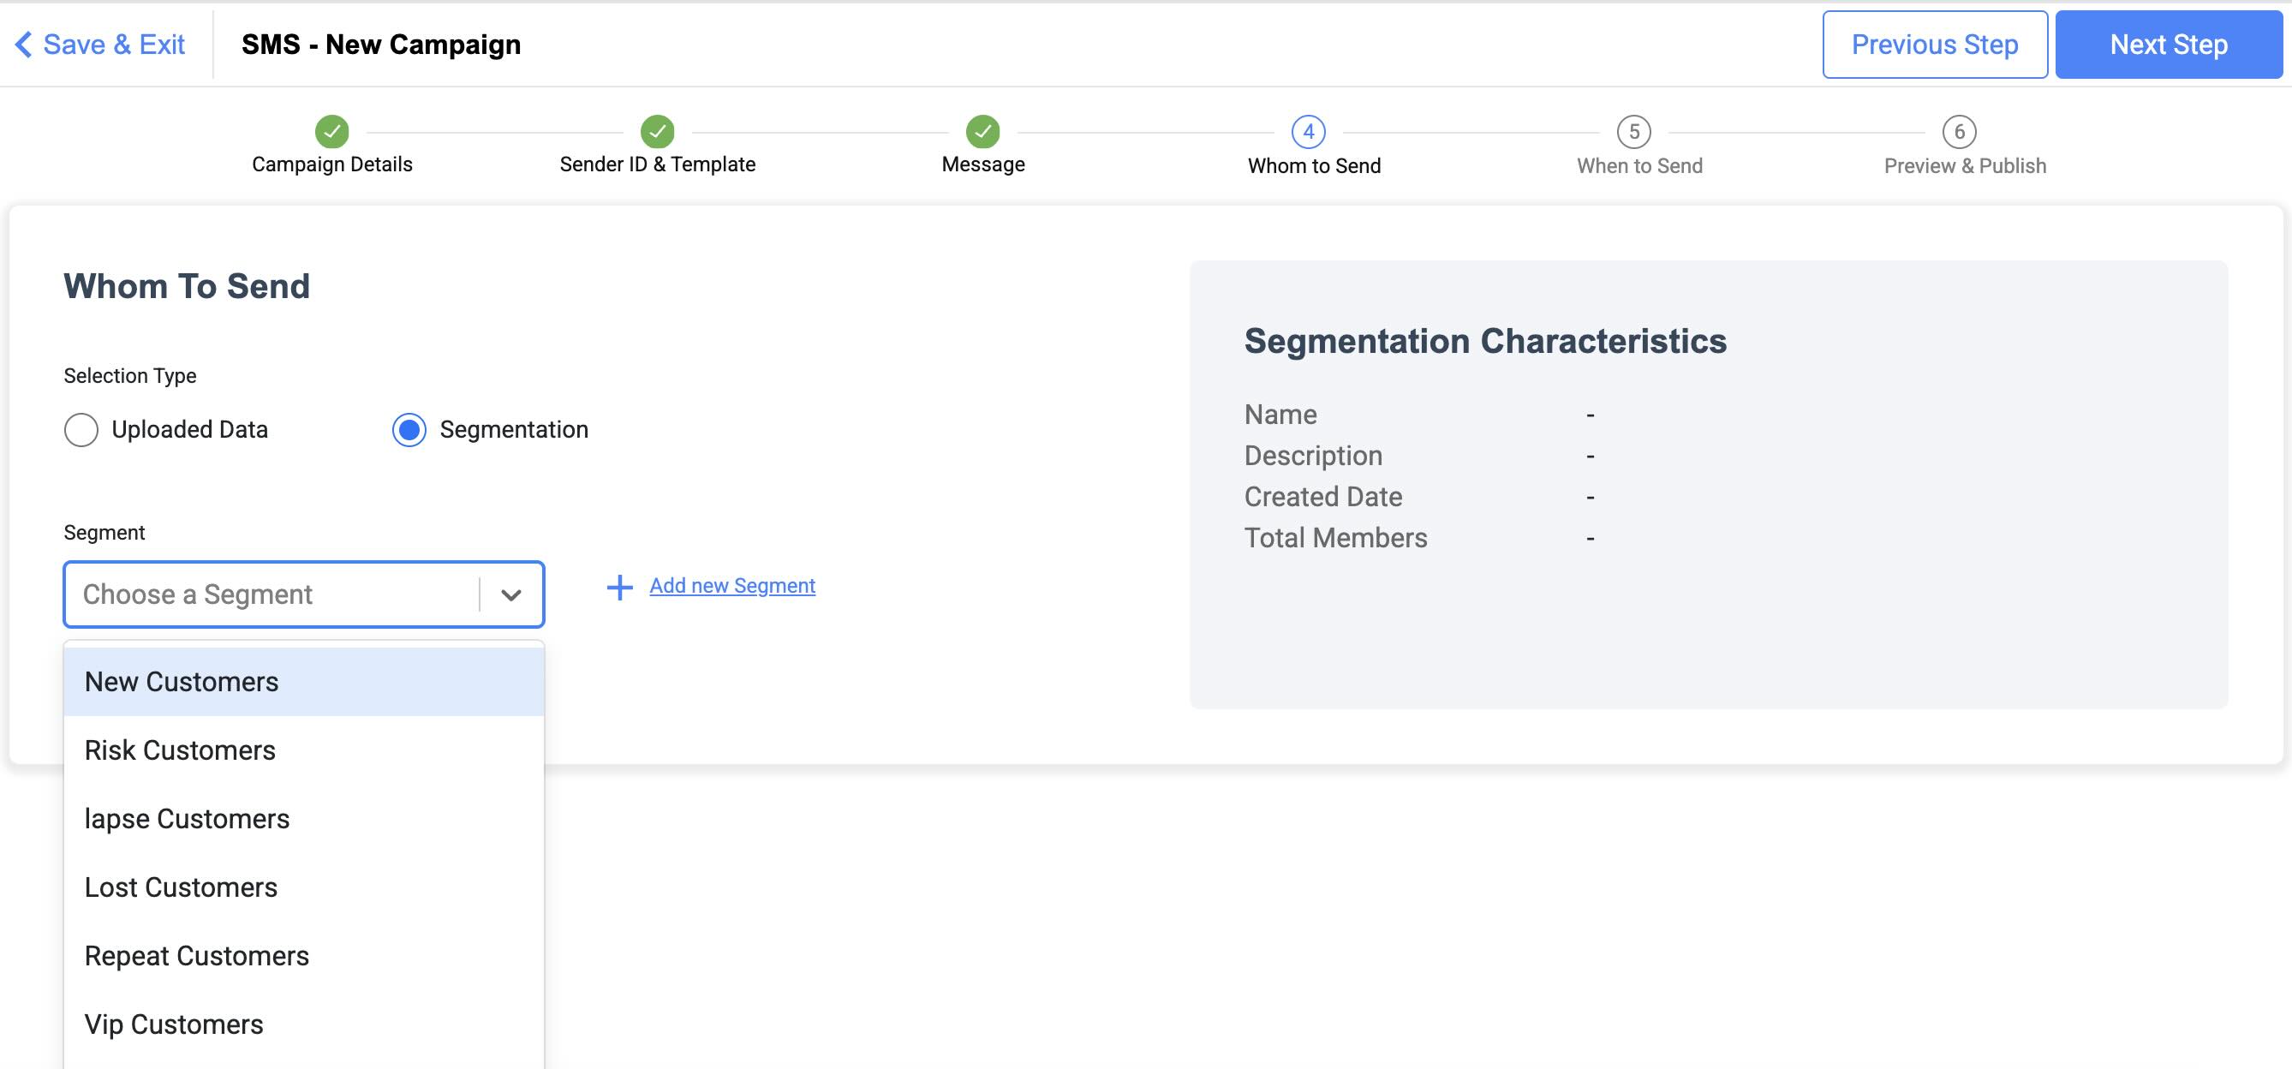Click the Sender ID & Template checkmark icon
The image size is (2292, 1069).
[x=658, y=132]
